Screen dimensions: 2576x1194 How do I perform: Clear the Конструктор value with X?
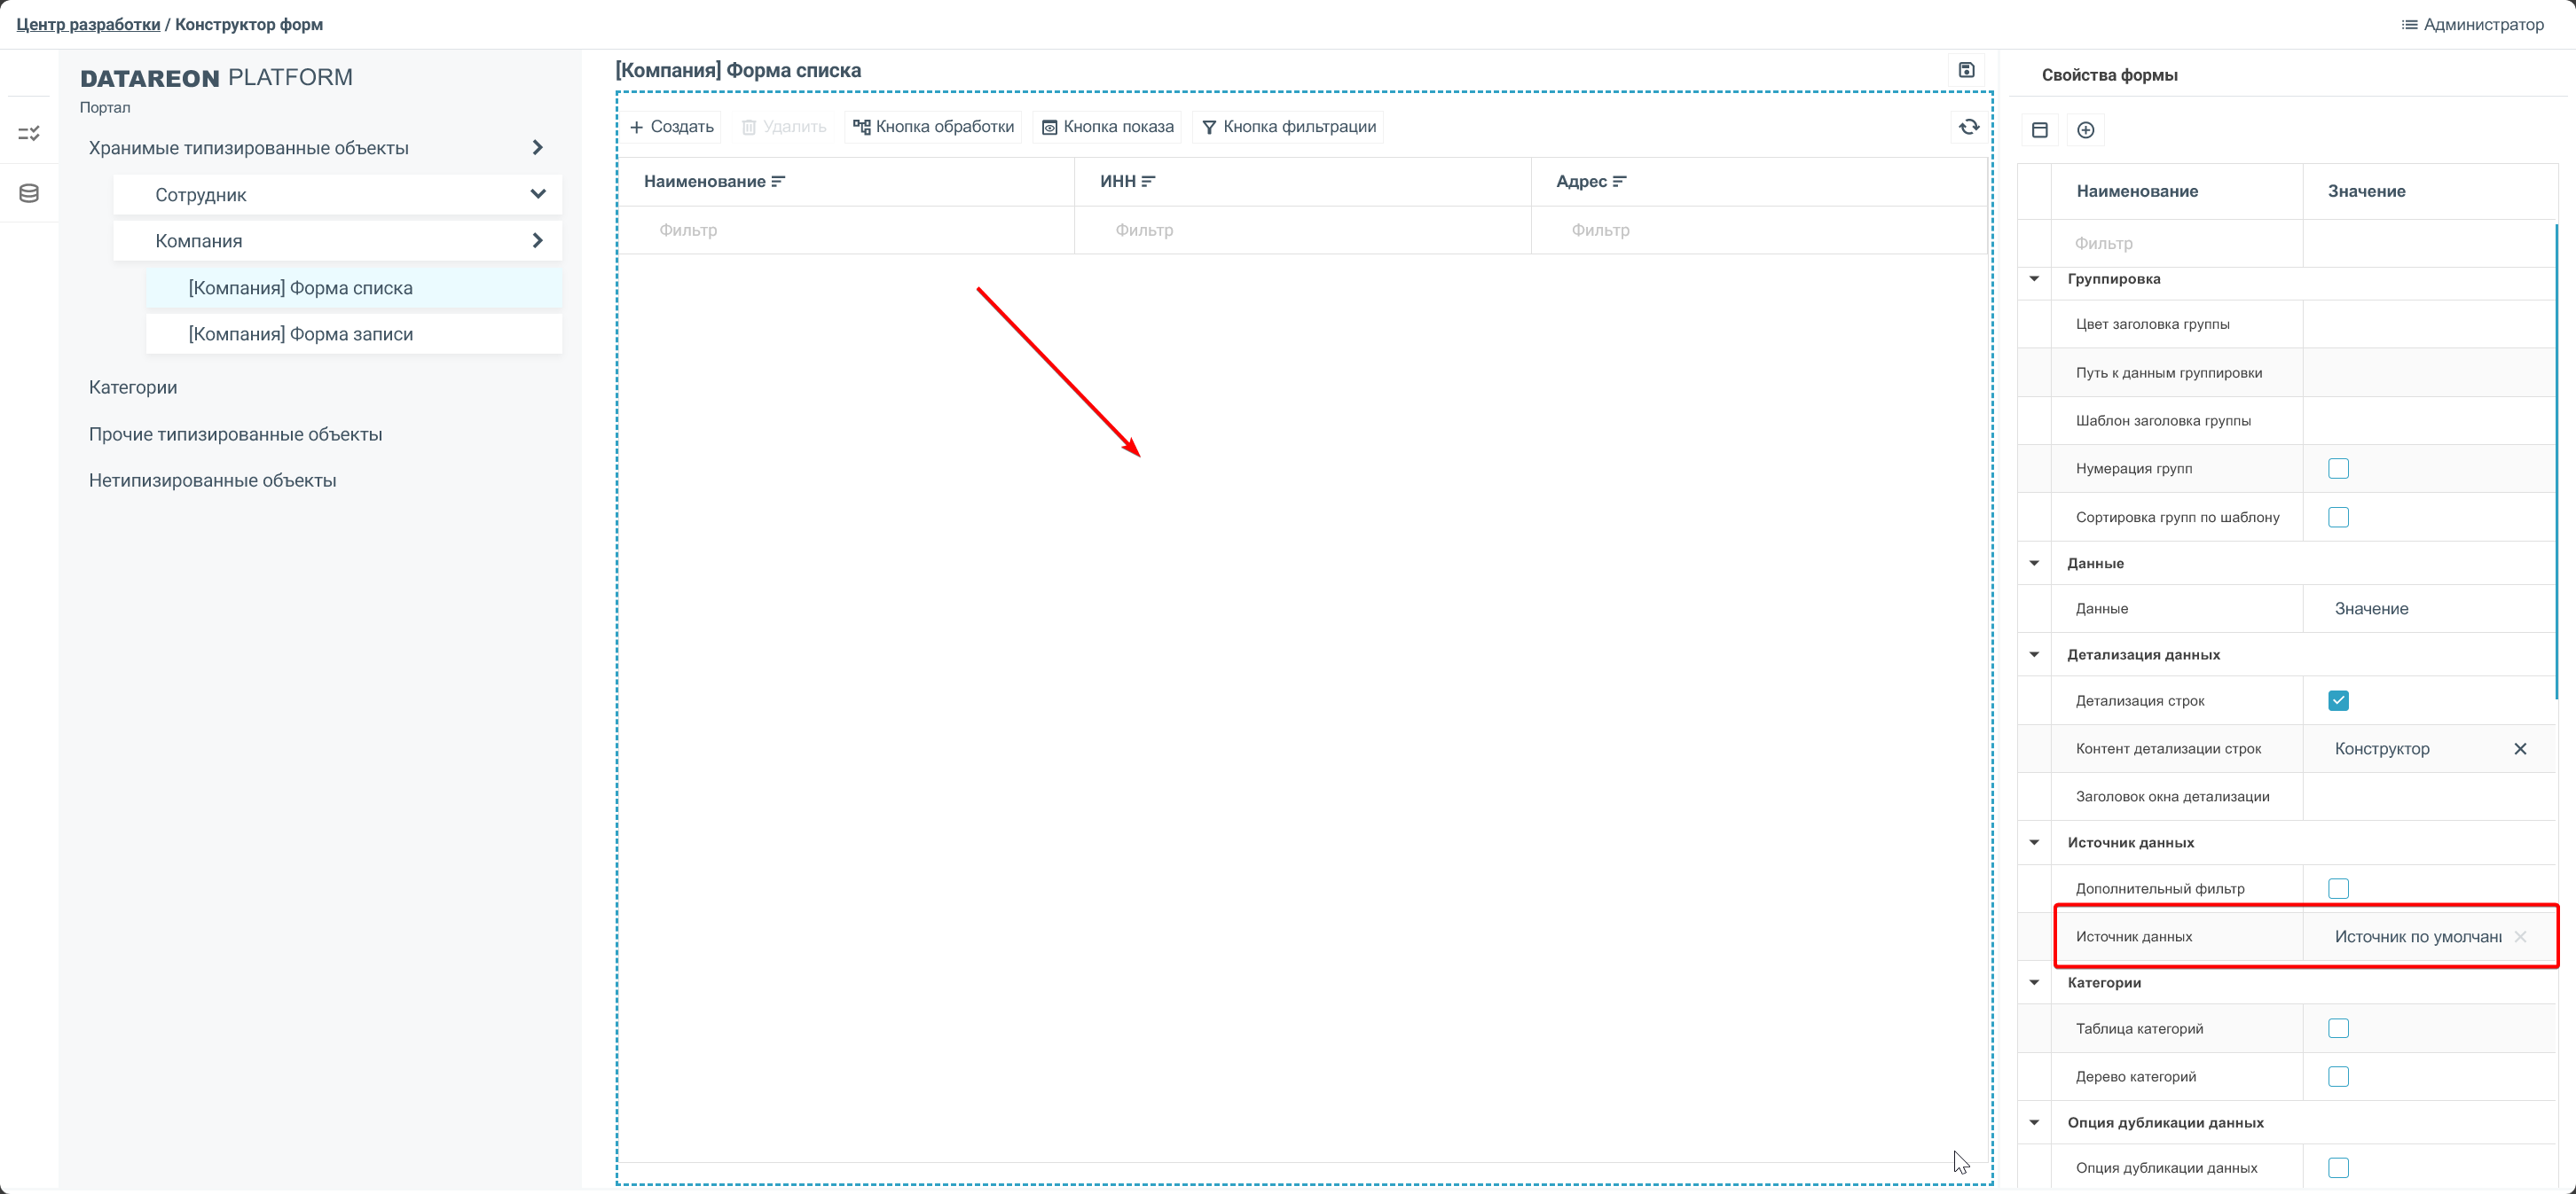click(2519, 749)
